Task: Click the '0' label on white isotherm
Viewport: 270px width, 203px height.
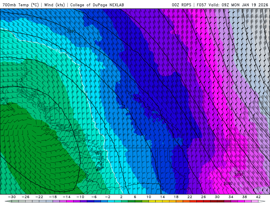Action: tap(57, 50)
